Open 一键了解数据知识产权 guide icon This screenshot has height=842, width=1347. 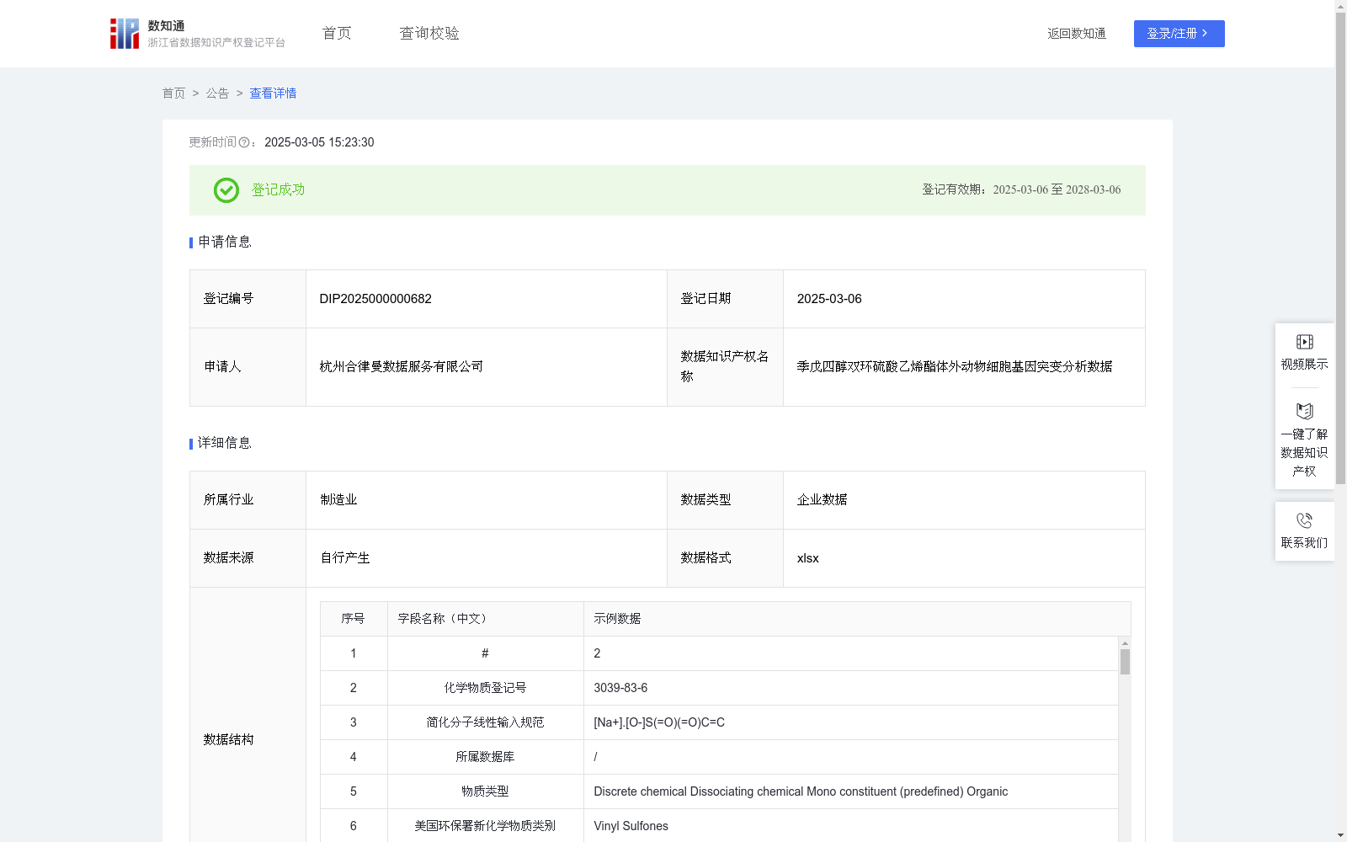(x=1304, y=412)
